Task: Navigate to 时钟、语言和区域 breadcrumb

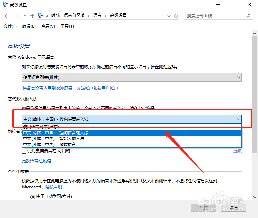Action: [x=68, y=16]
